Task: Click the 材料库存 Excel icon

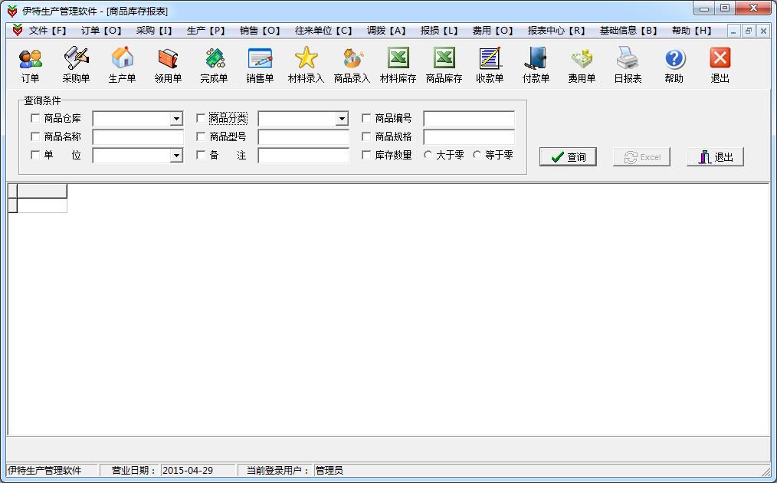Action: tap(398, 64)
